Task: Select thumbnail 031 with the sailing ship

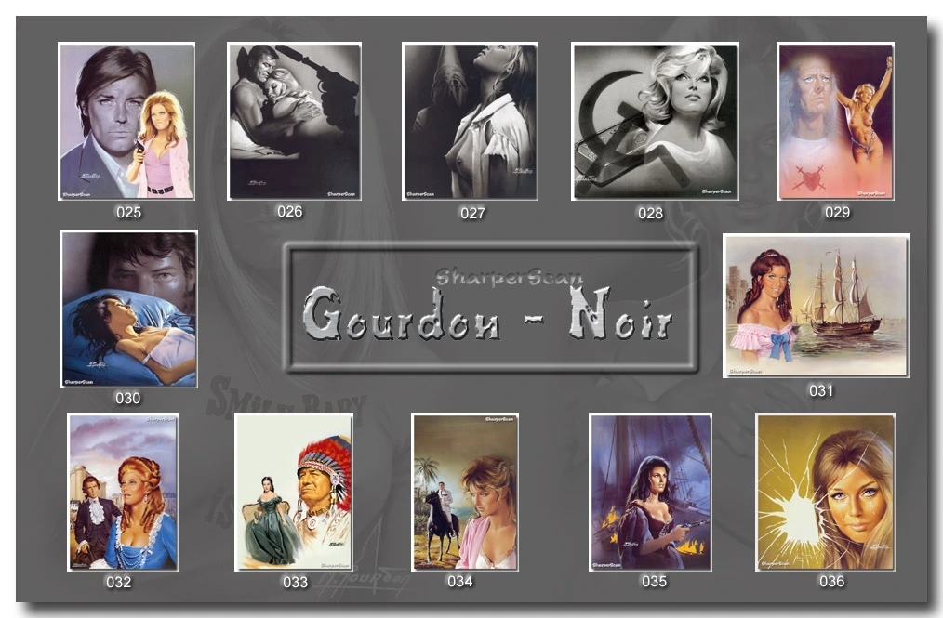Action: tap(816, 305)
